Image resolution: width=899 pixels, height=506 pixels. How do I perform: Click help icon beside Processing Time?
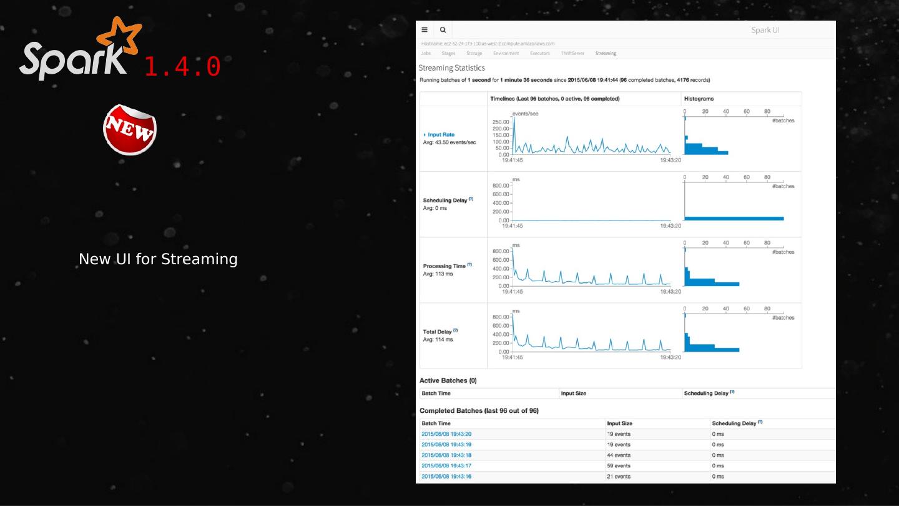click(469, 265)
